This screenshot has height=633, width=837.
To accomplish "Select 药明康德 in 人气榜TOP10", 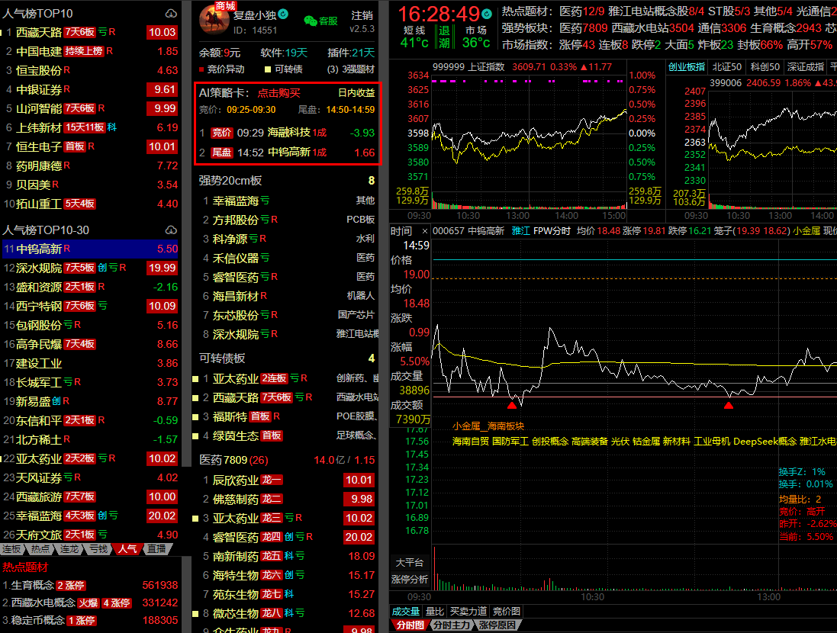I will (90, 166).
